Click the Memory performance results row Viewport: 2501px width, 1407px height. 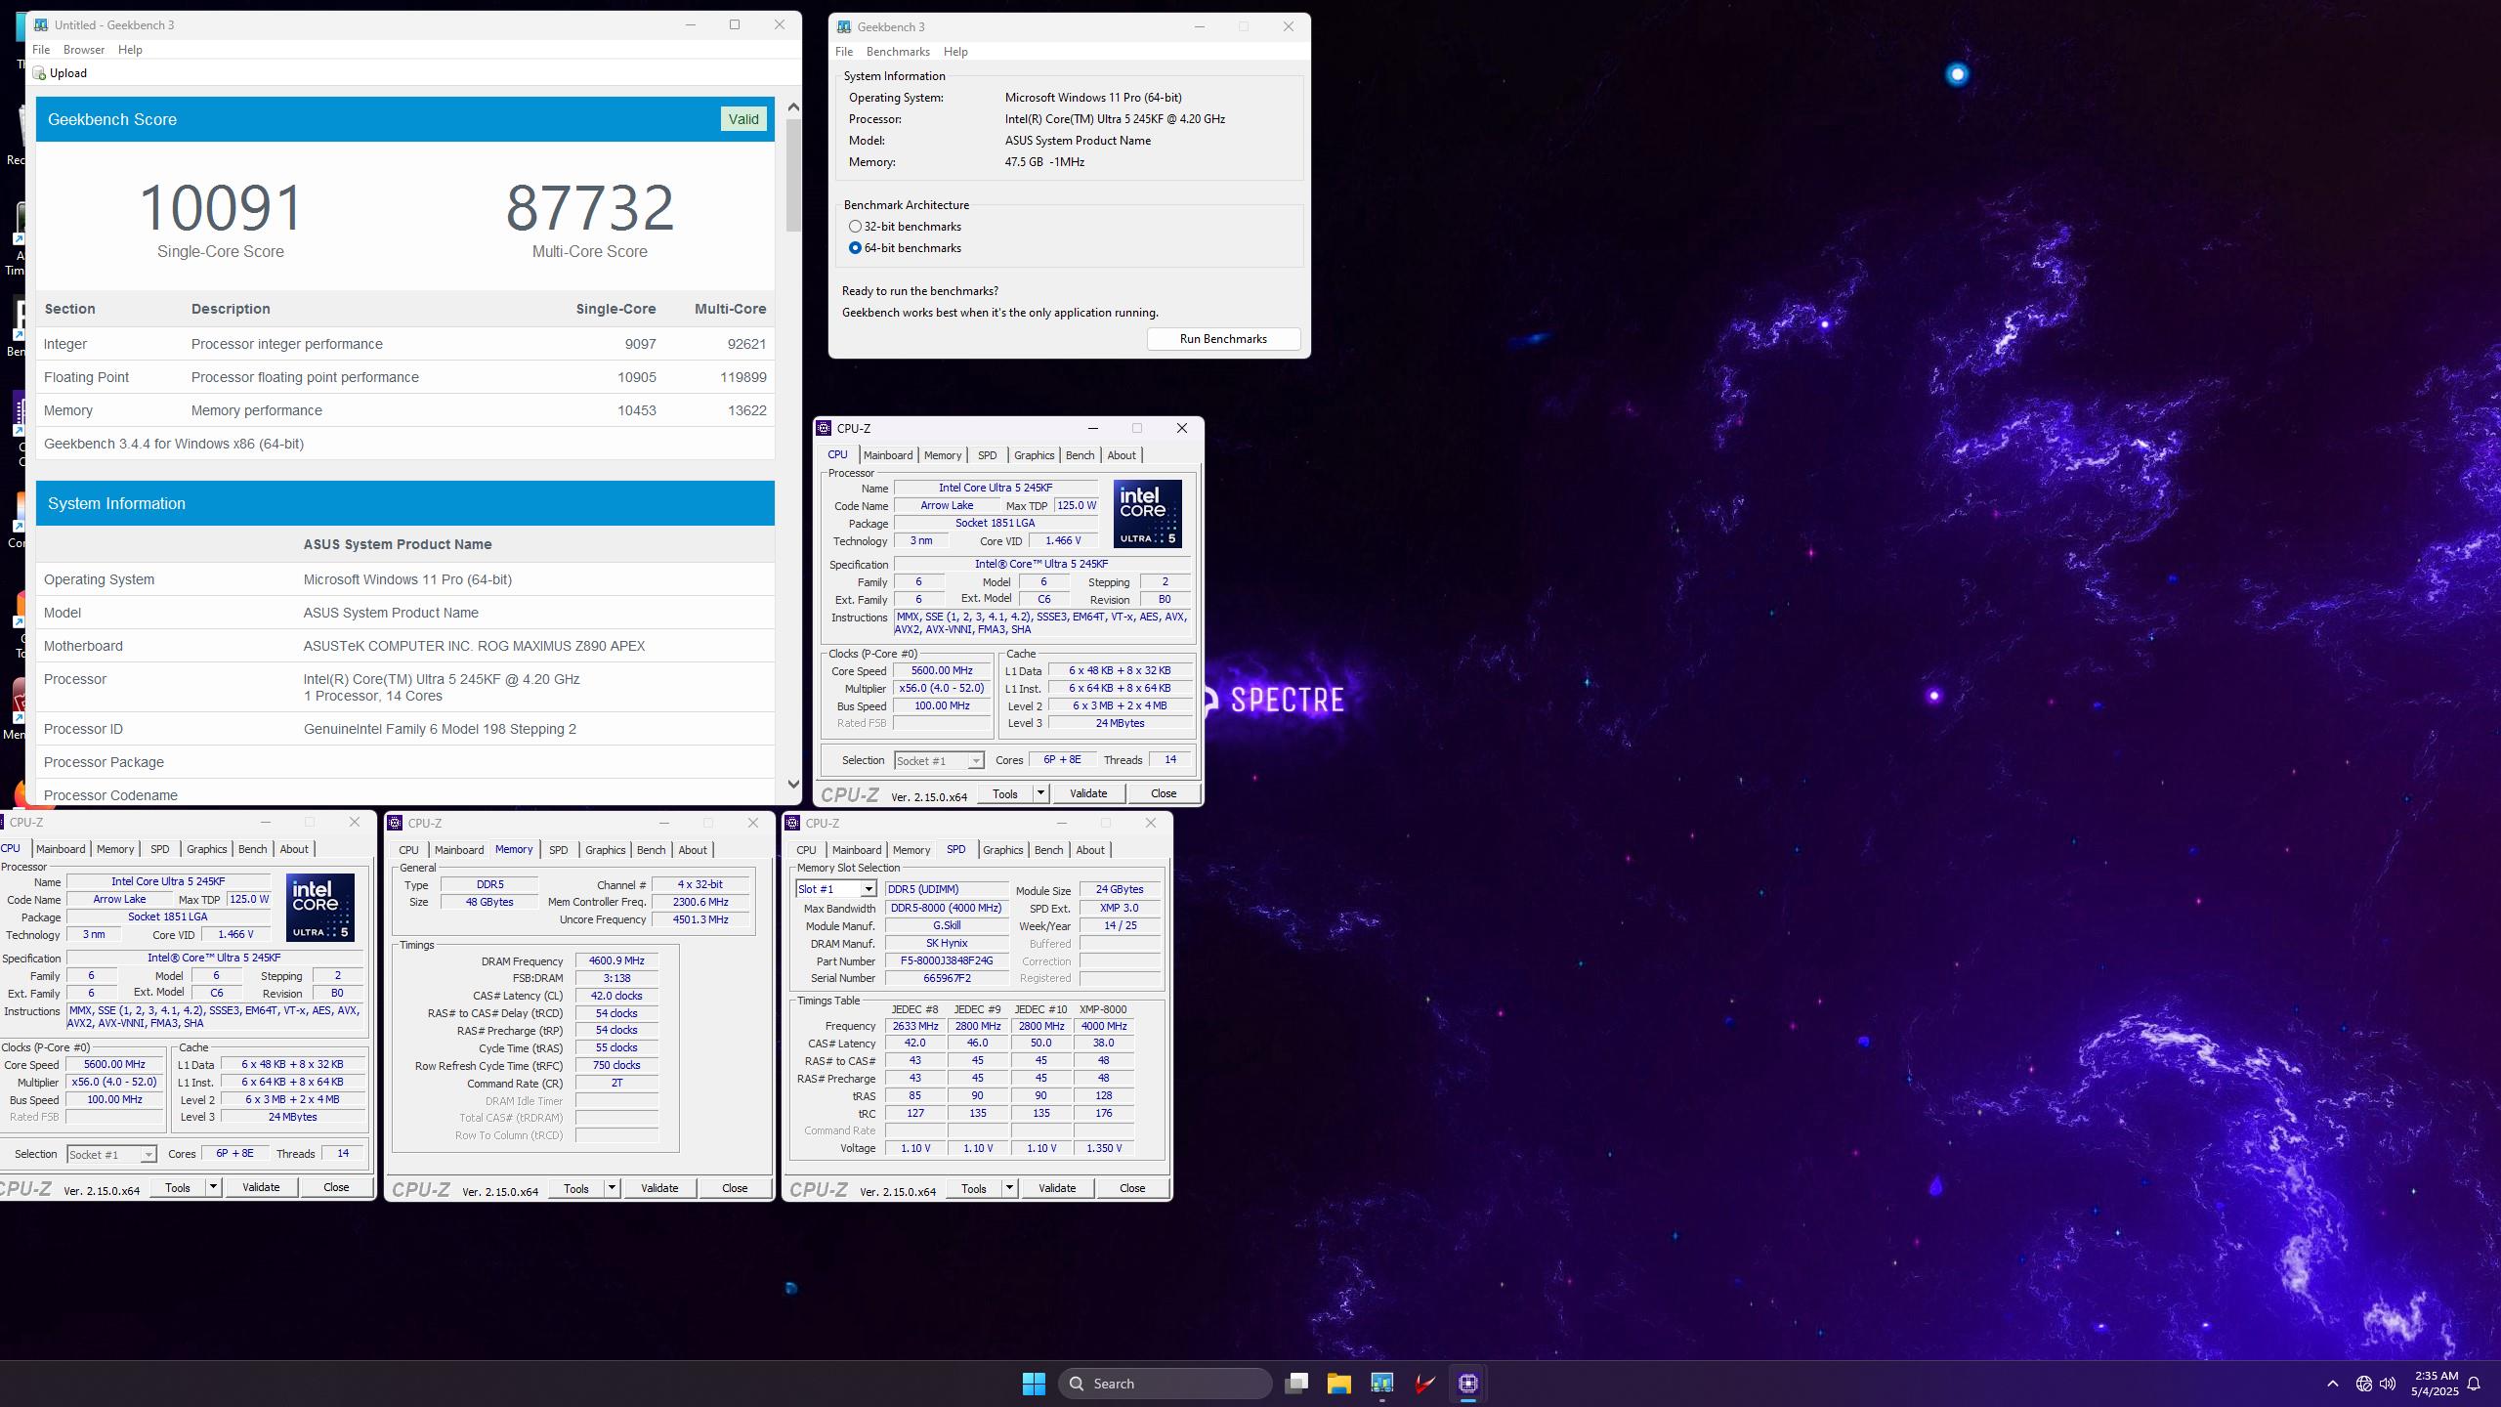click(405, 410)
